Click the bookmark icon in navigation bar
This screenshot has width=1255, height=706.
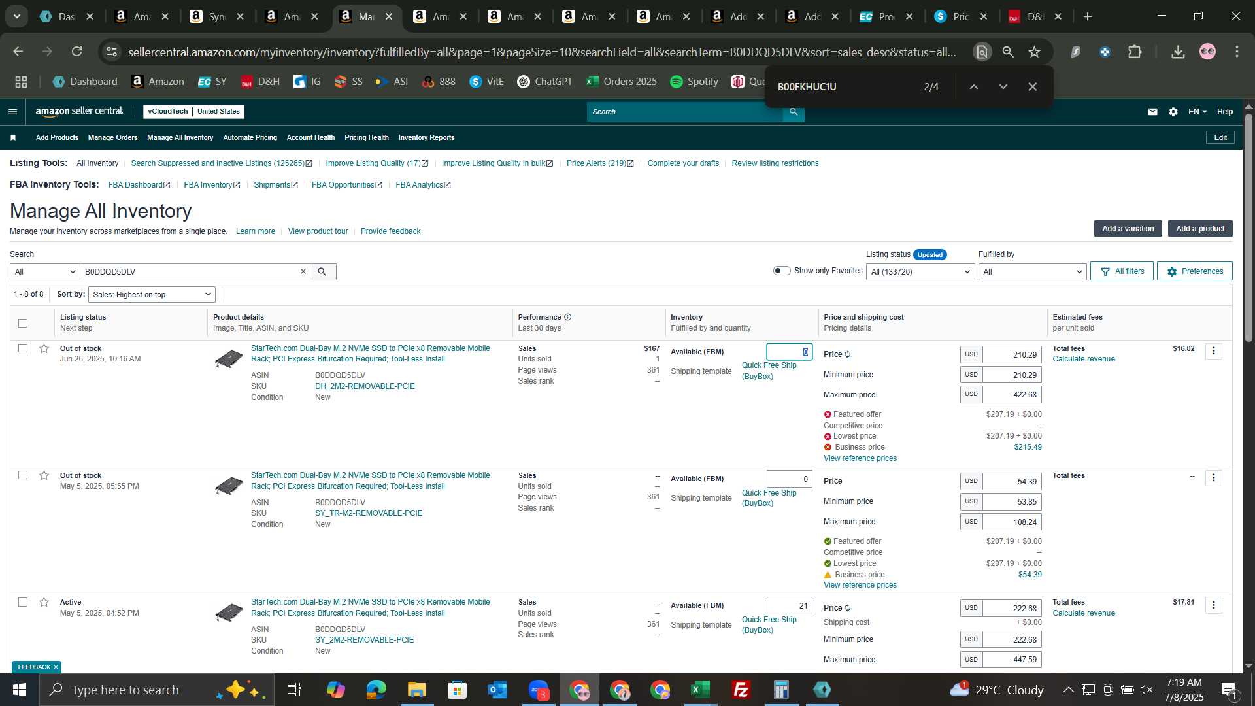click(x=13, y=137)
